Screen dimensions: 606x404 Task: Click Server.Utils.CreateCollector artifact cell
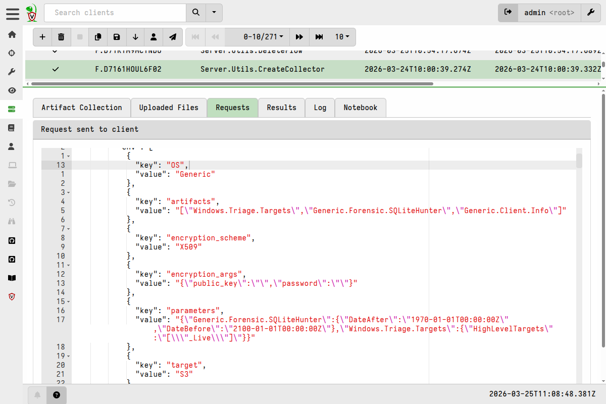(x=263, y=69)
